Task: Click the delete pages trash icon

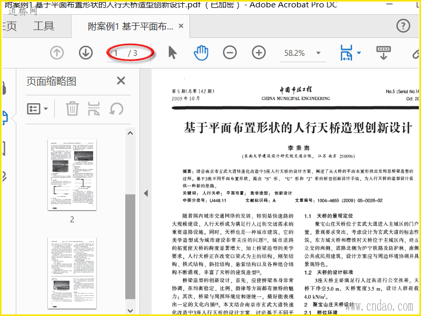Action: click(72, 108)
